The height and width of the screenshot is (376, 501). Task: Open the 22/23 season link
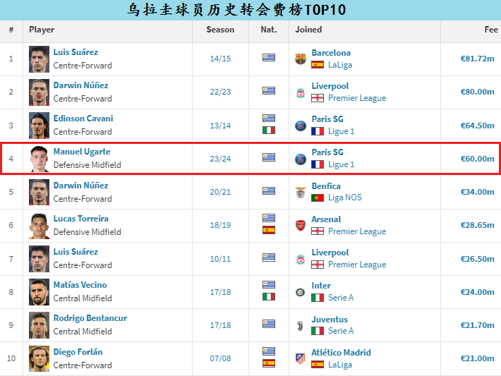220,92
